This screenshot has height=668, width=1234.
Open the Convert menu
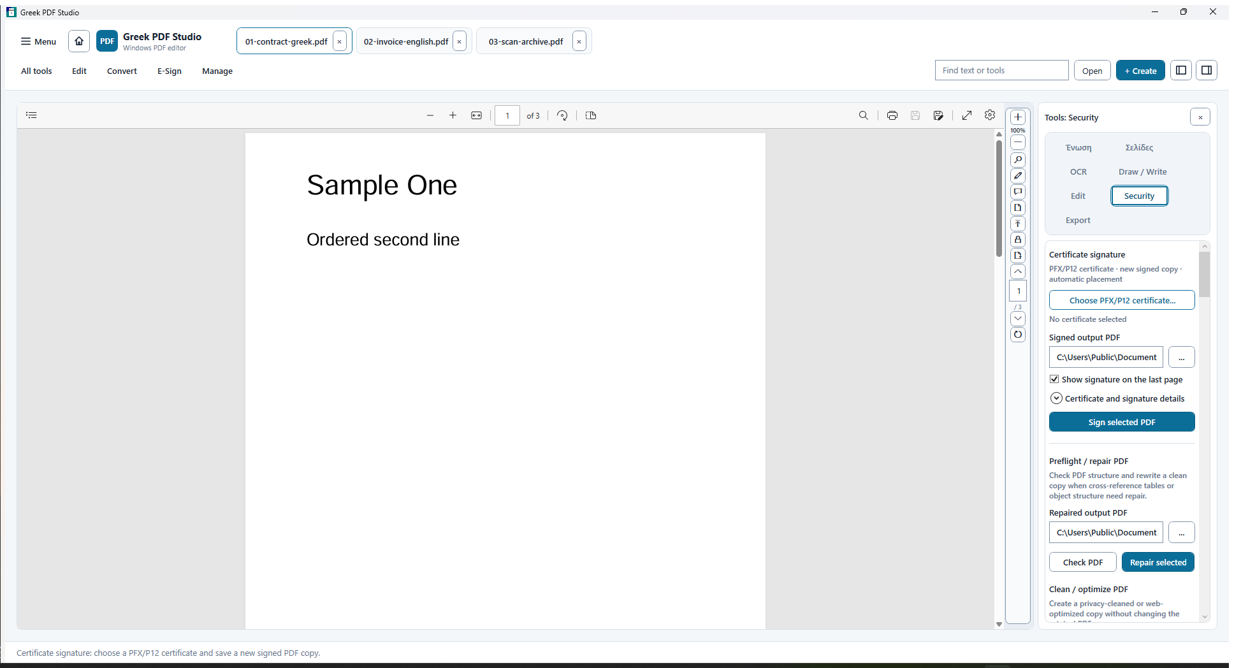[x=122, y=71]
